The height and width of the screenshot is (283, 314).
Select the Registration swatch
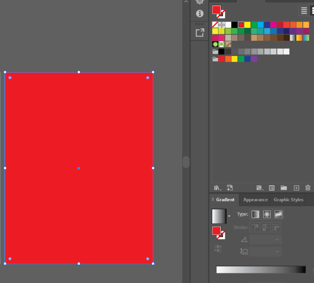(x=222, y=25)
